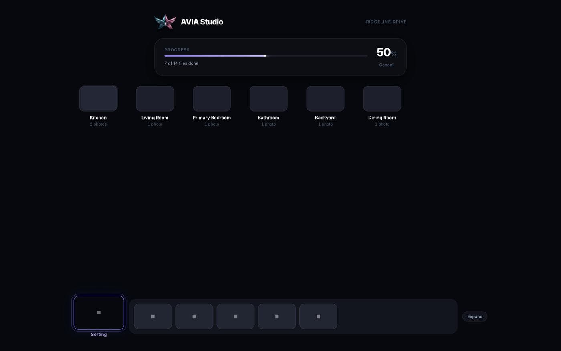Viewport: 561px width, 351px height.
Task: Click the AVIA Studio star logo
Action: (165, 22)
